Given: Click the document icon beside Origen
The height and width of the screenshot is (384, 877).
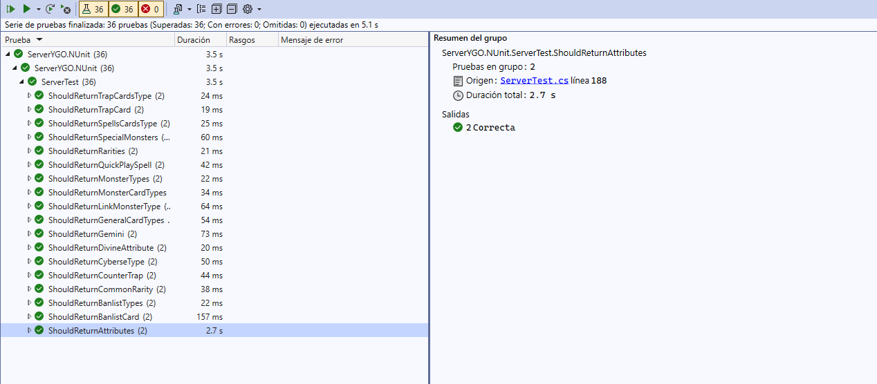Looking at the screenshot, I should [x=458, y=81].
